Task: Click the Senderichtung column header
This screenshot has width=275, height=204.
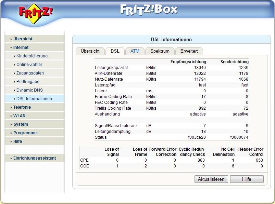Action: point(234,62)
